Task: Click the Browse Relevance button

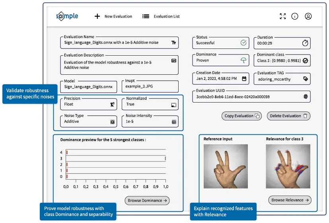Action: [290, 200]
